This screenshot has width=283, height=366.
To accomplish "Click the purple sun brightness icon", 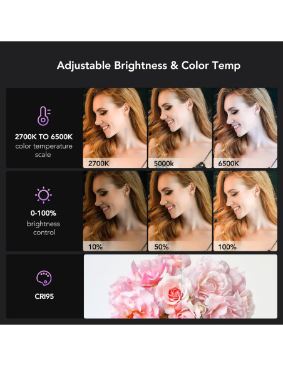I will click(43, 195).
